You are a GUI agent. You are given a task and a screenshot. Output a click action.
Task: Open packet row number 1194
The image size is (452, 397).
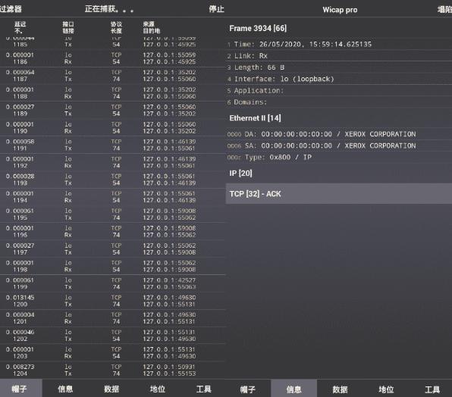(113, 197)
